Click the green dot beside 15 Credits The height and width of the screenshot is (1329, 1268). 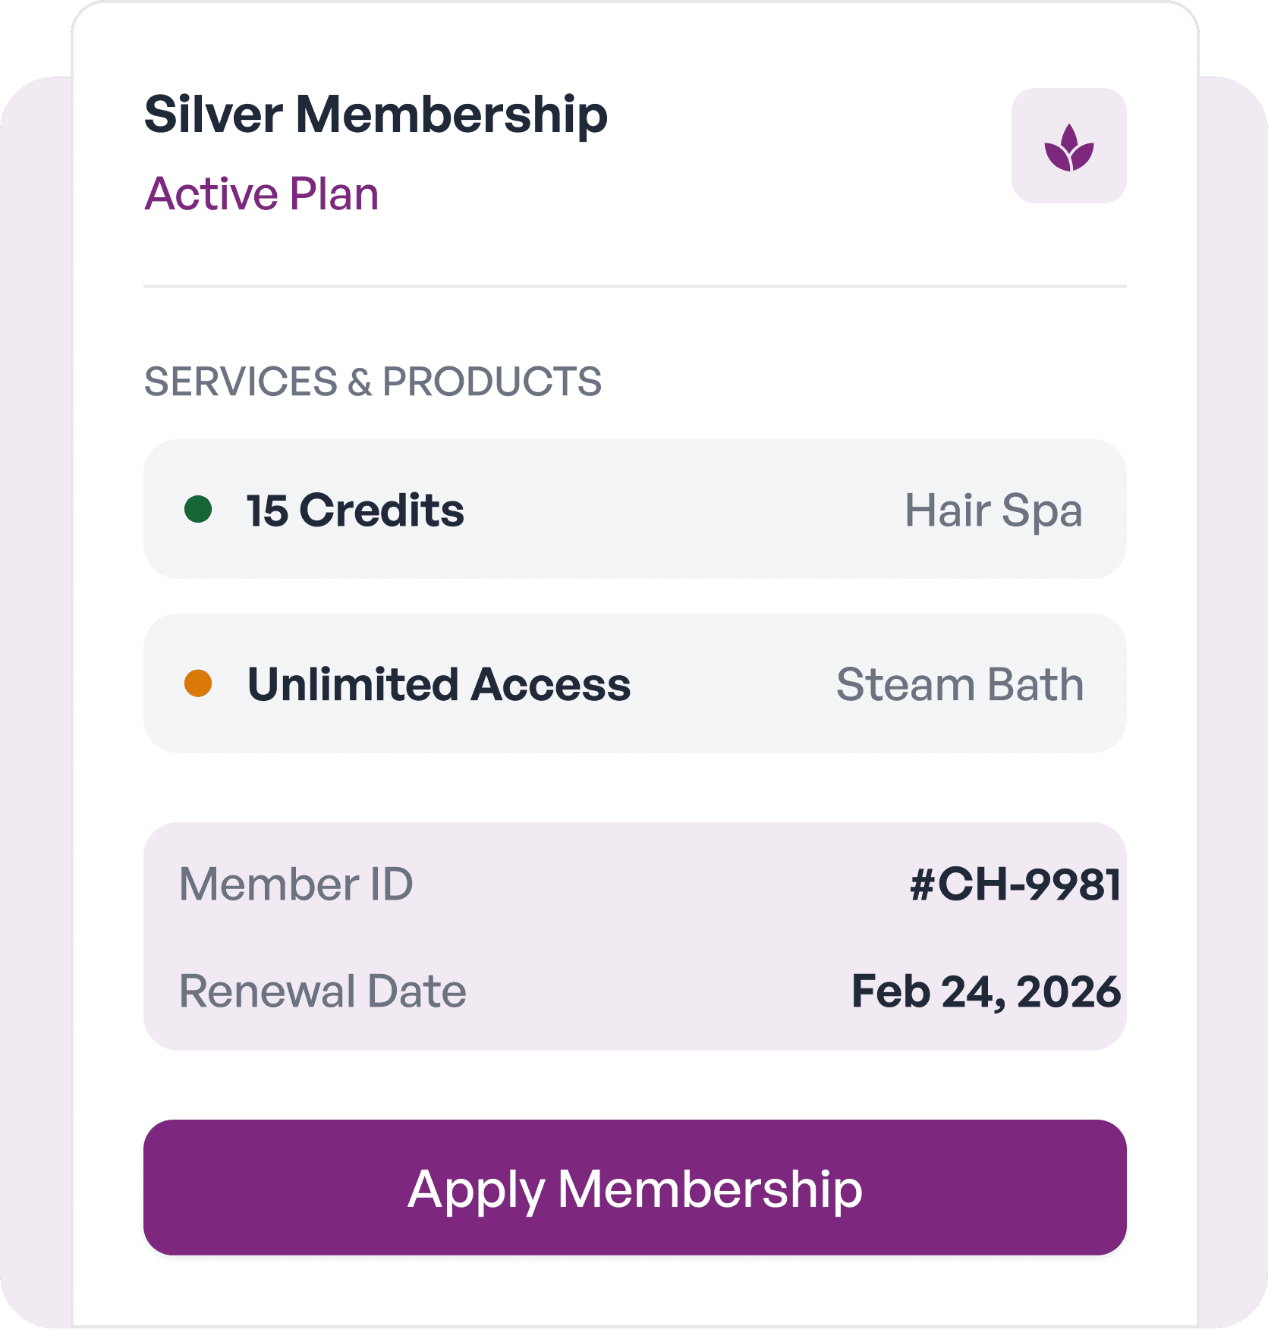[x=198, y=509]
